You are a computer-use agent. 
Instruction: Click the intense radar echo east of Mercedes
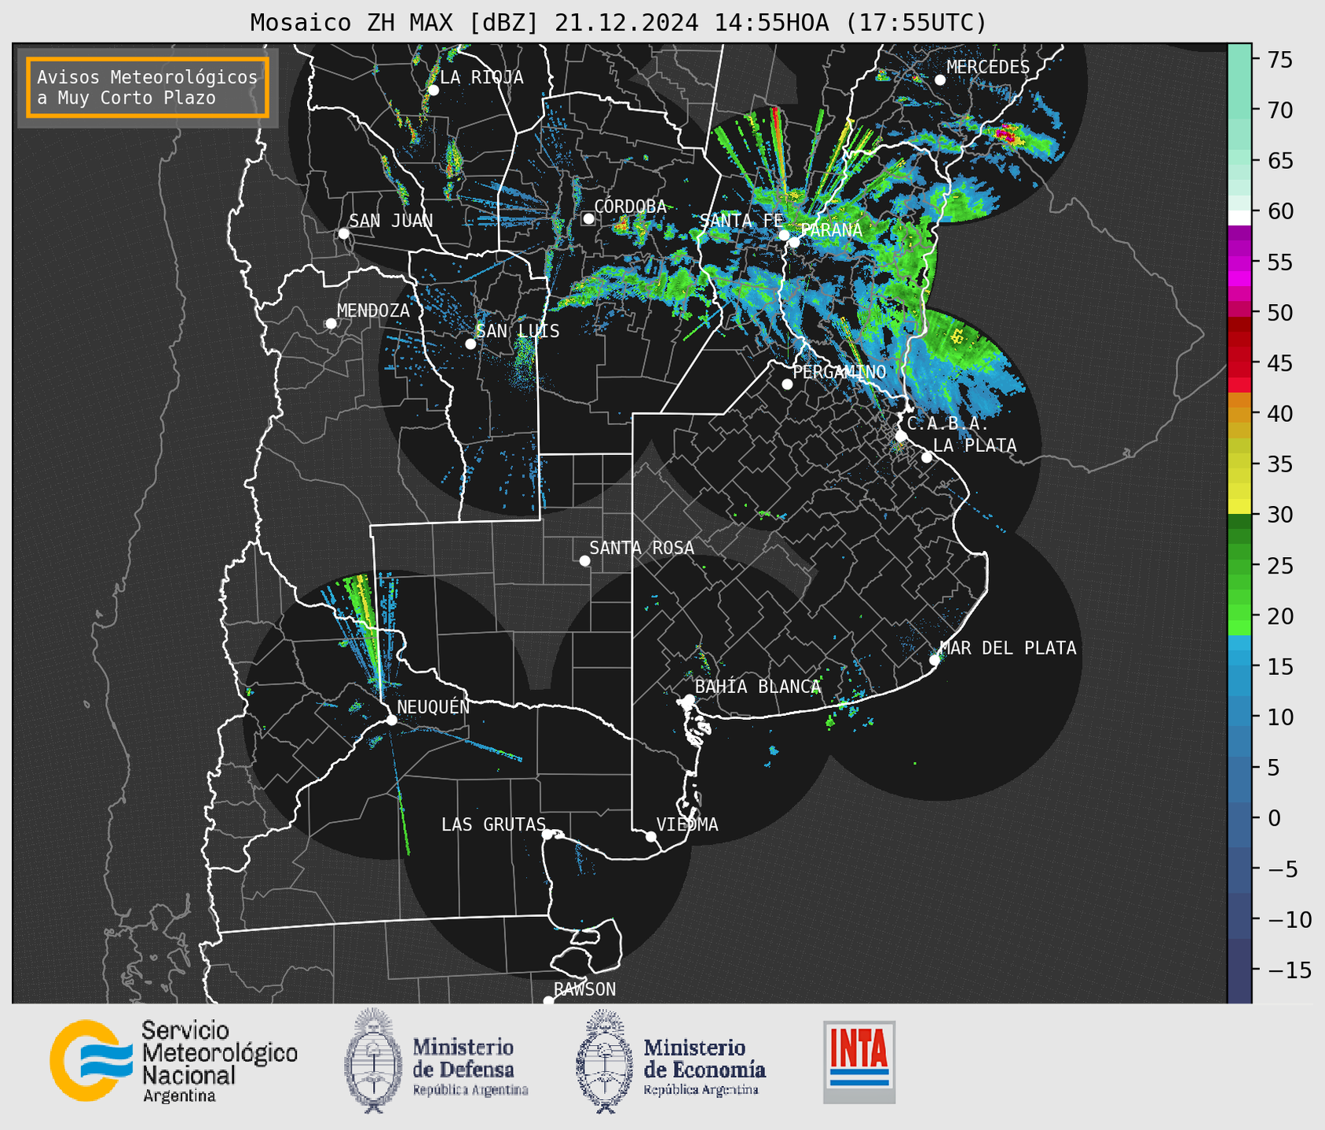pos(1010,136)
